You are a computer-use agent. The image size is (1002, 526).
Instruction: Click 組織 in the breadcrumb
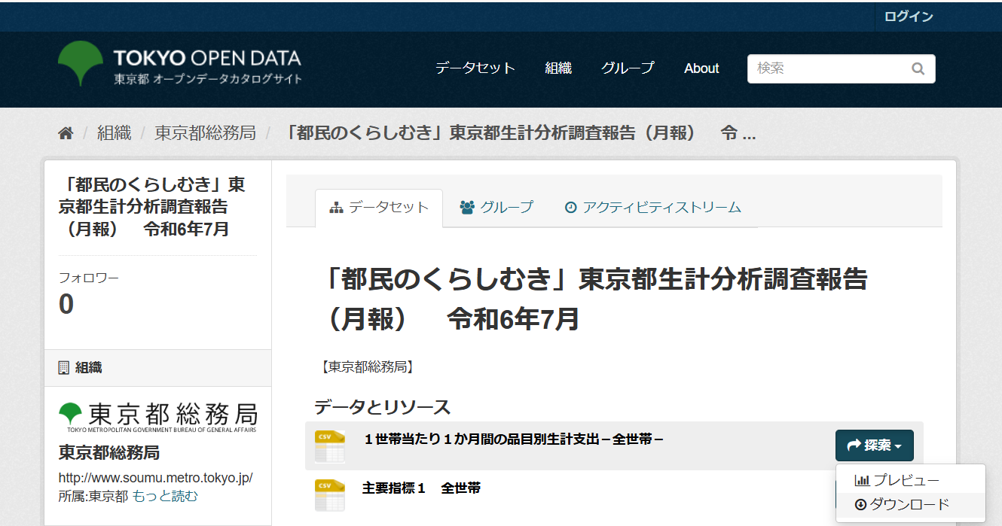pyautogui.click(x=114, y=133)
